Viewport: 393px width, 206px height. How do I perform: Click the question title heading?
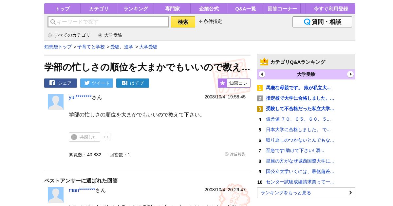tap(147, 67)
